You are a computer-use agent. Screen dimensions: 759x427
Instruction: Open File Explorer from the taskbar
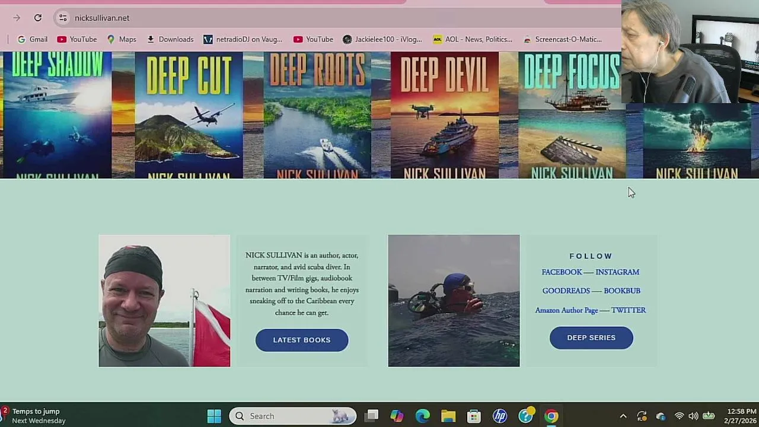pos(448,416)
